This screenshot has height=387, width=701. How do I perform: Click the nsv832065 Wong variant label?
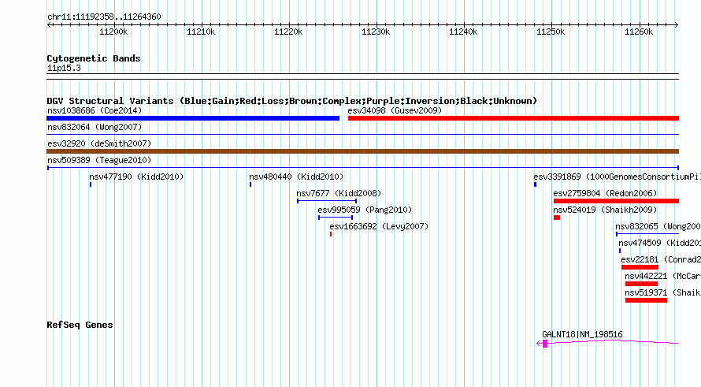tap(658, 226)
